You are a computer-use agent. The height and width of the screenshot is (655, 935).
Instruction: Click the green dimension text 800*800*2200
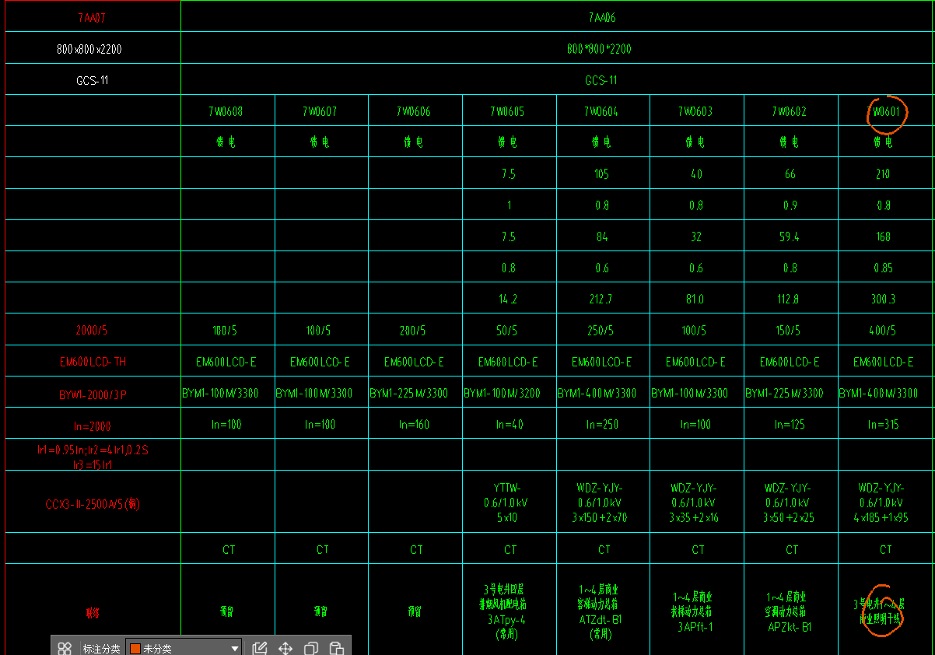pyautogui.click(x=599, y=49)
